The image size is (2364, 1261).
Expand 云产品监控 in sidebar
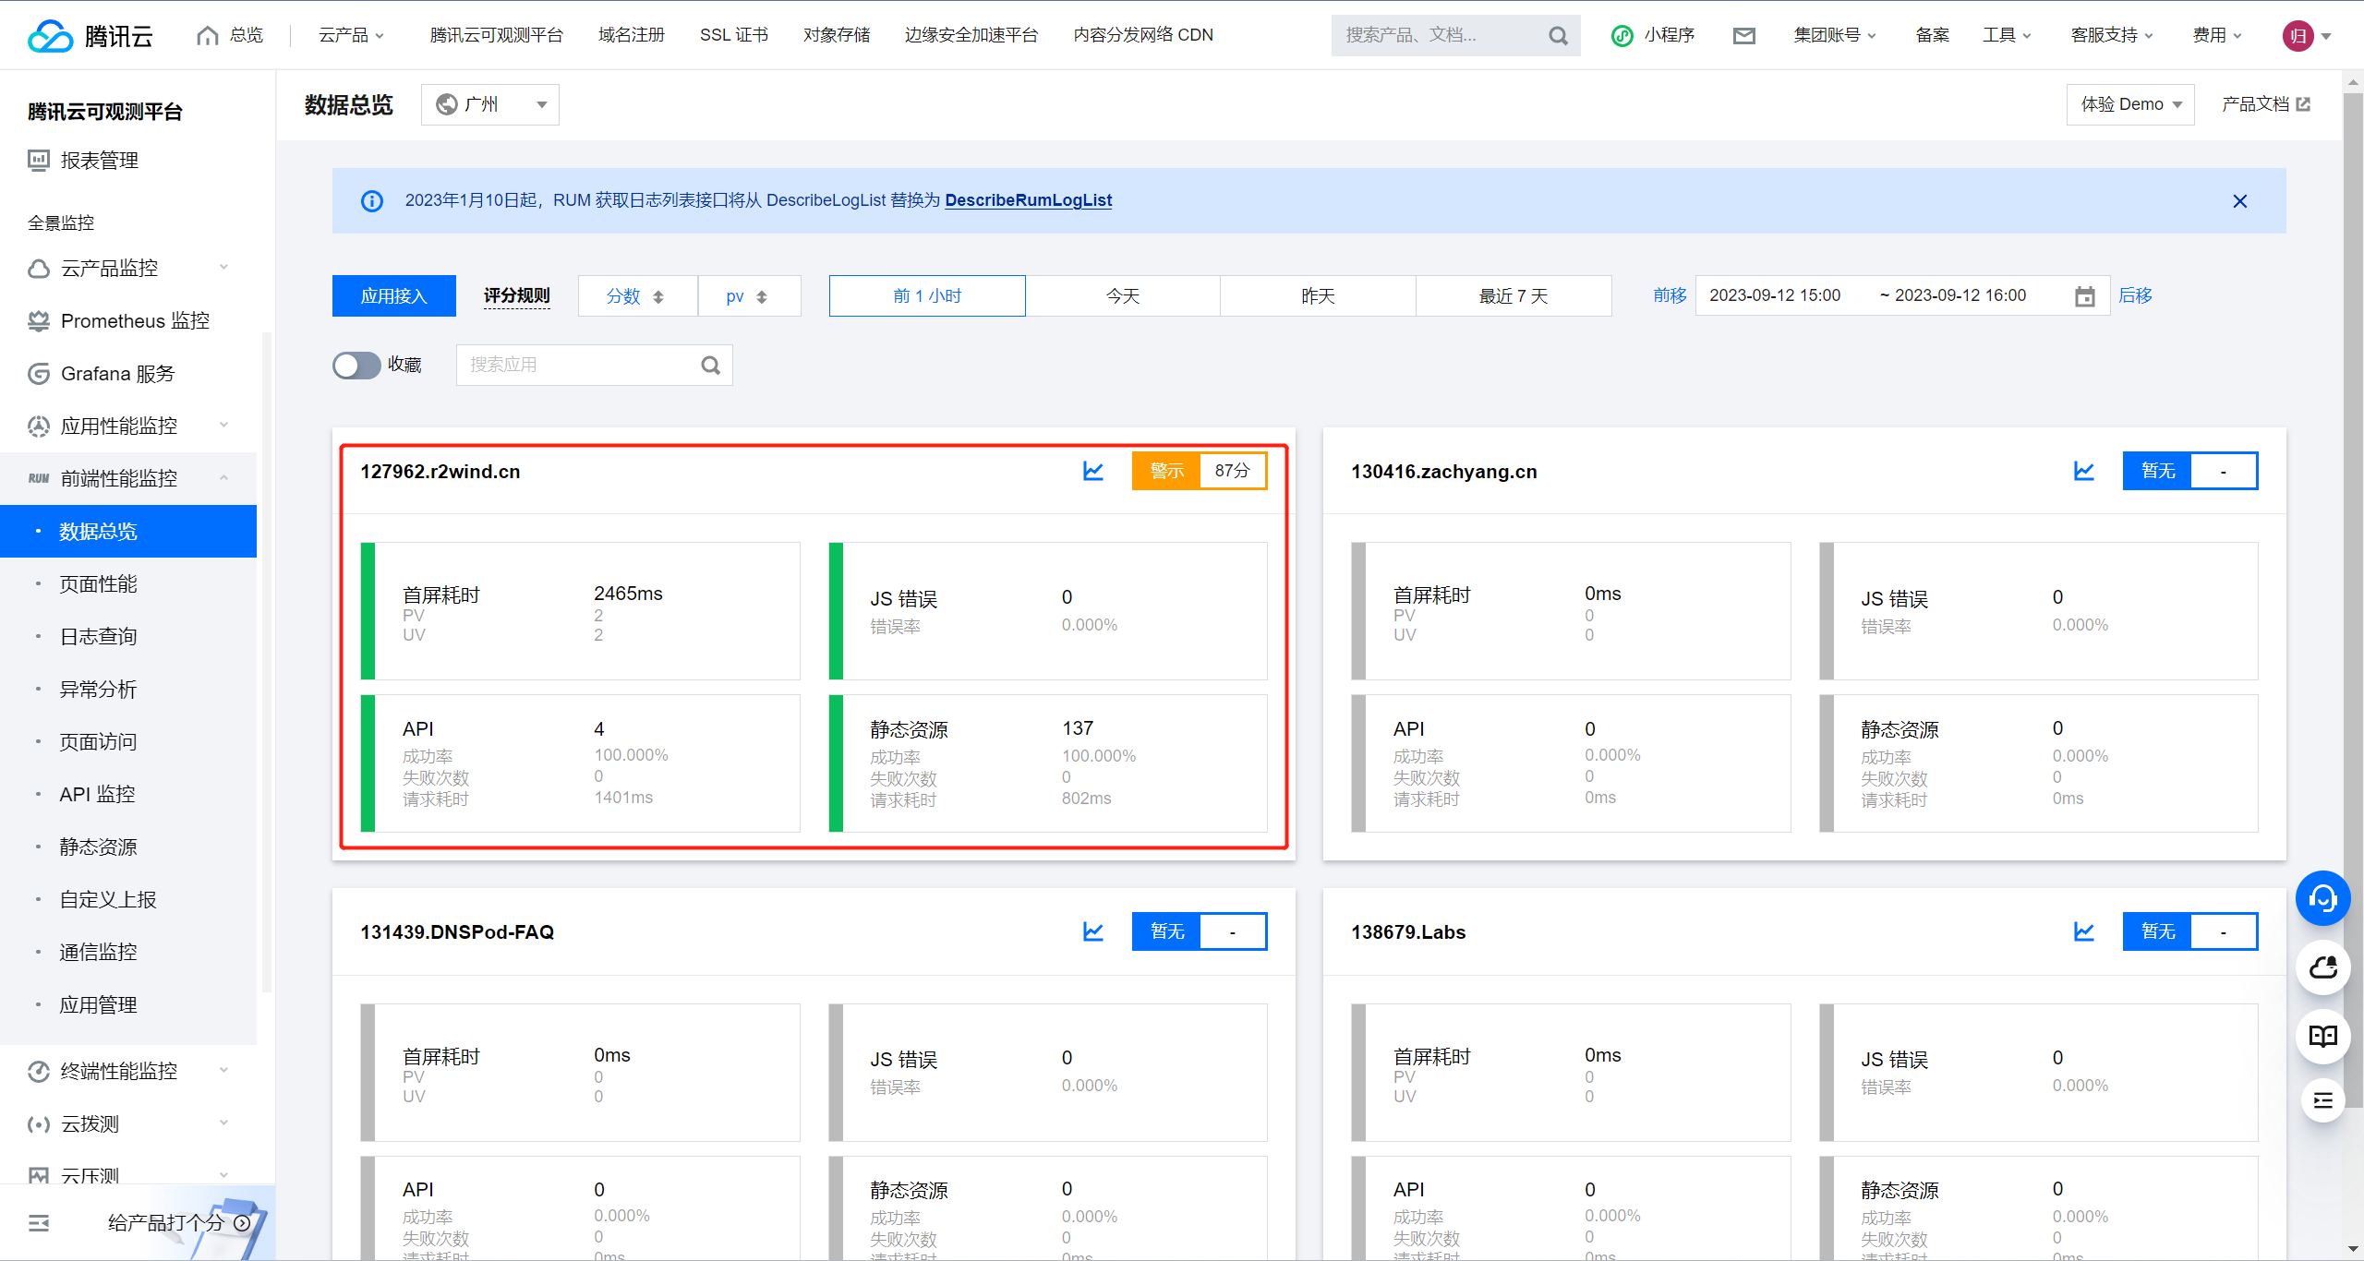tap(128, 268)
